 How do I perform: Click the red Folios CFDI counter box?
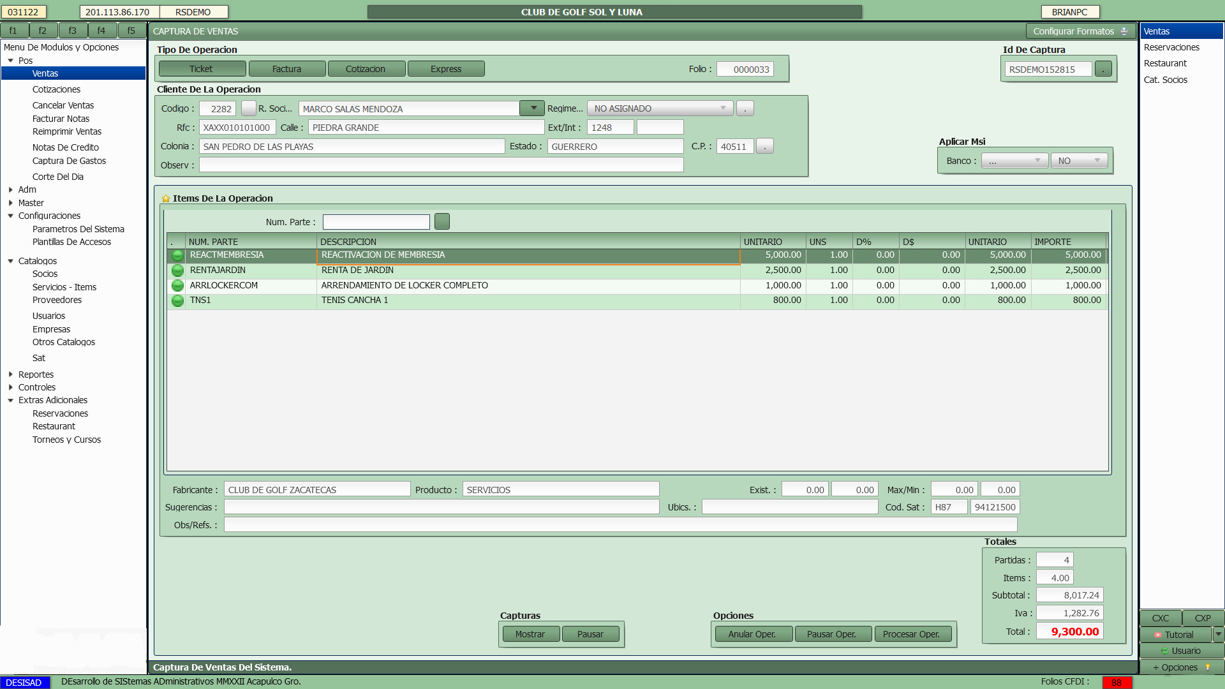(1117, 682)
